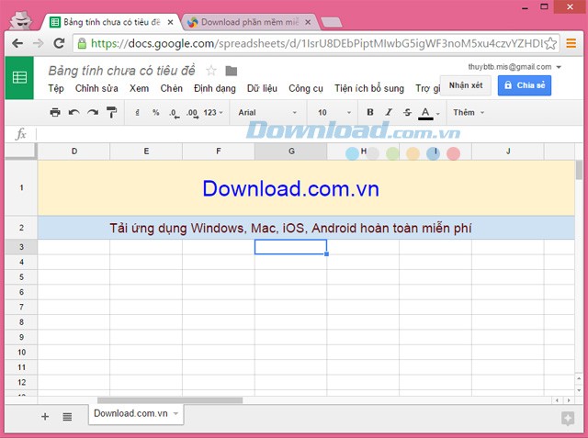The image size is (588, 438).
Task: Open the all sheets list icon
Action: pyautogui.click(x=67, y=416)
